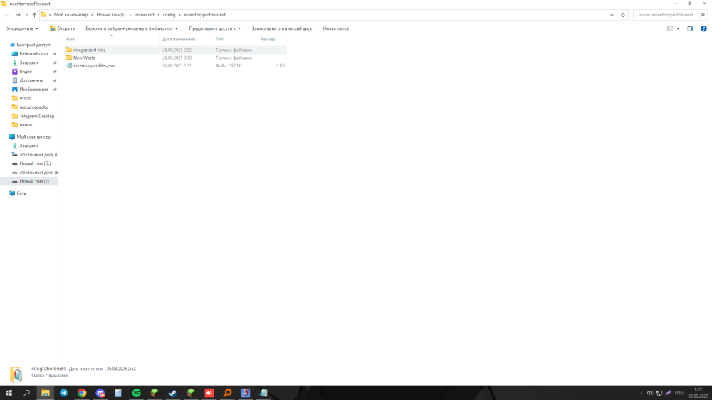Expand the address bar history dropdown
Screen dimensions: 712x400
click(x=612, y=15)
